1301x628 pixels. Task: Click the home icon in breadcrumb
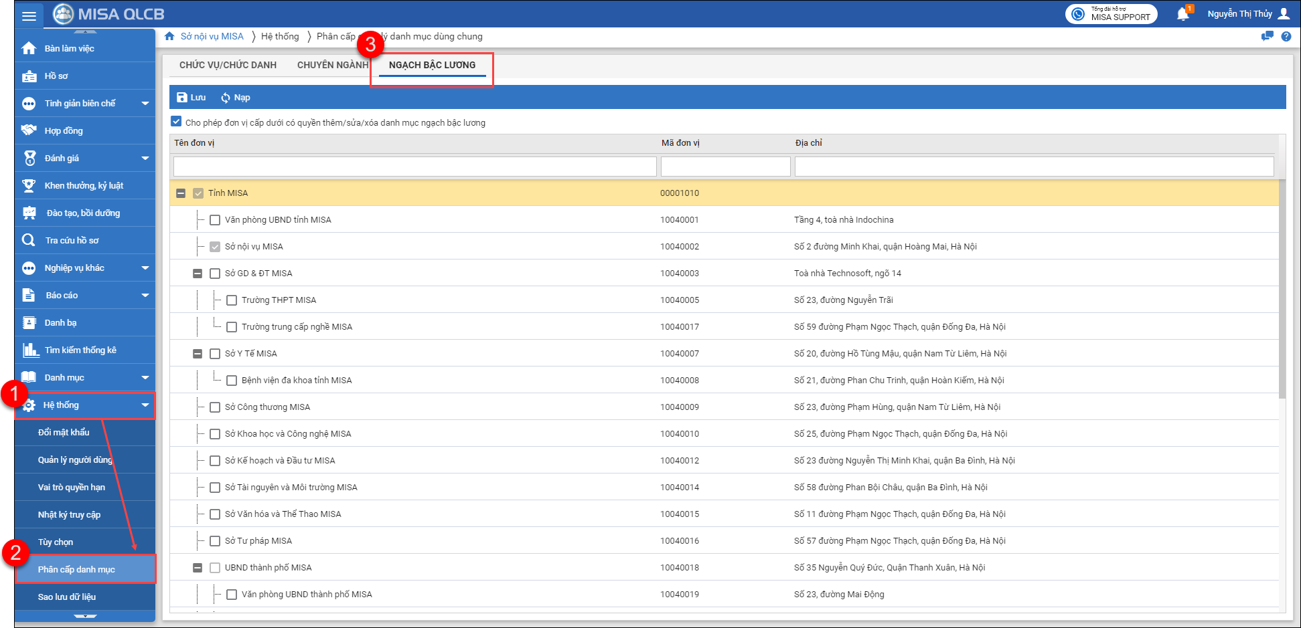(170, 36)
